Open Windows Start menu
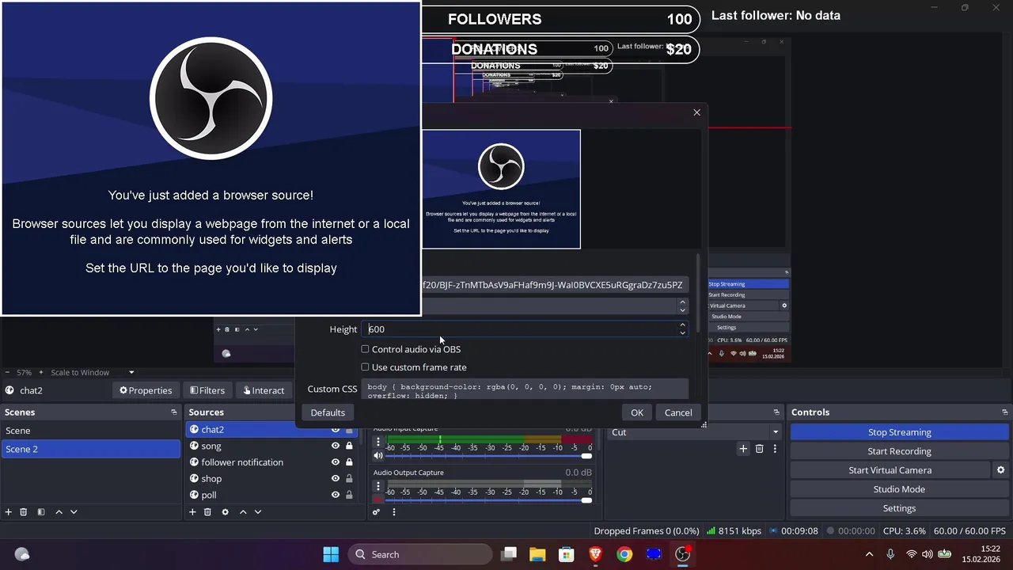The width and height of the screenshot is (1013, 570). [x=331, y=554]
